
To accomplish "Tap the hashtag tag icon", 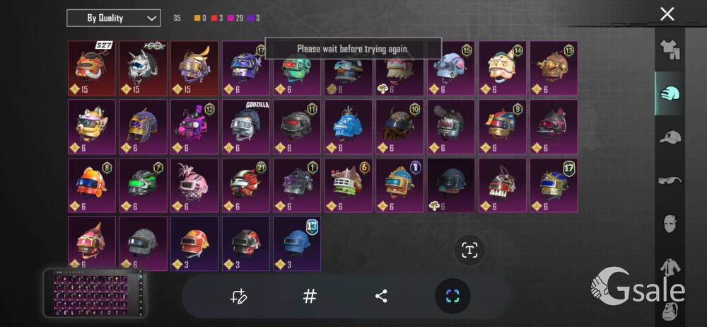I will coord(310,297).
